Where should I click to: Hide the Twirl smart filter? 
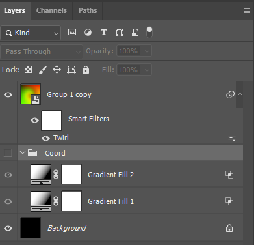[45, 138]
